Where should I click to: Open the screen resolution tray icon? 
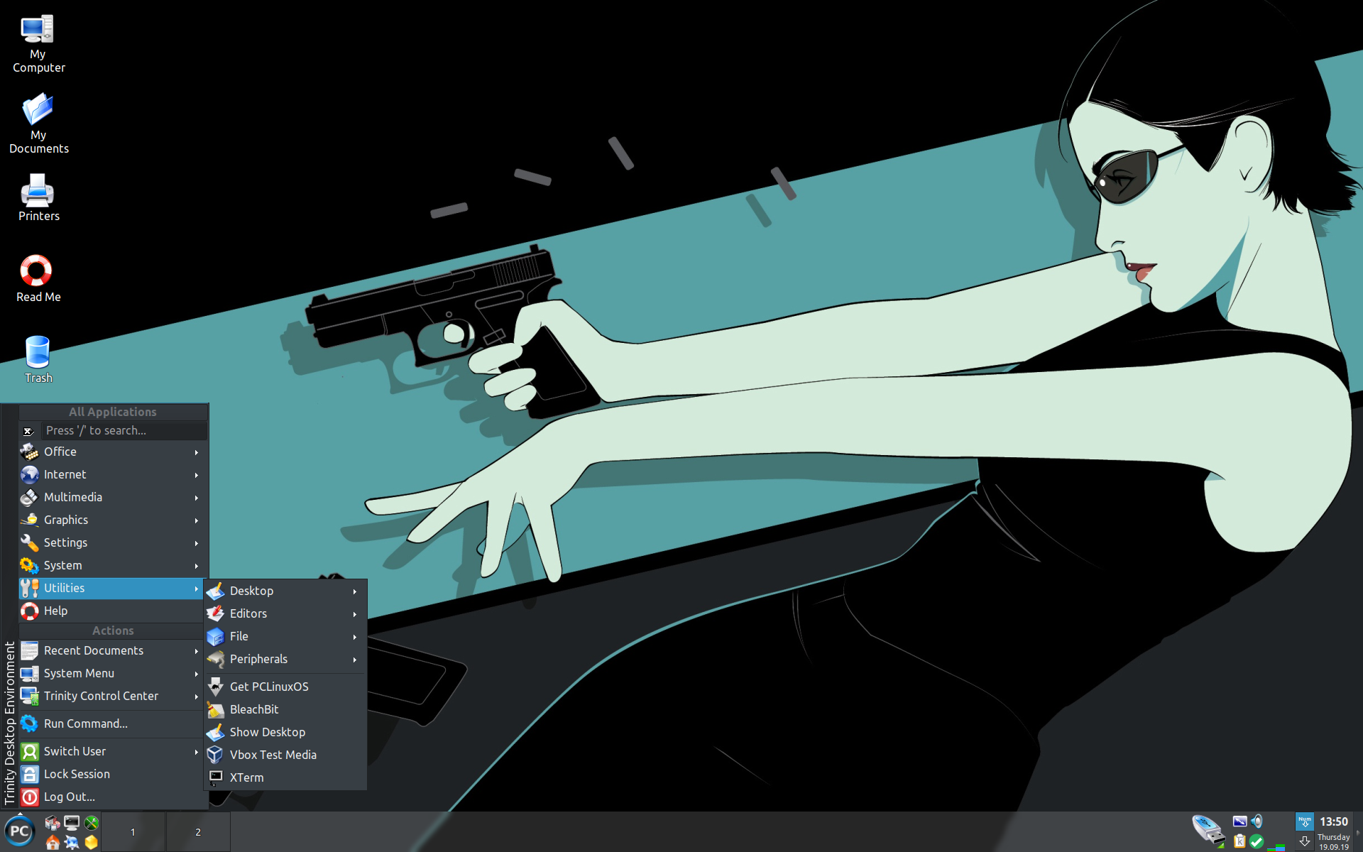pyautogui.click(x=1239, y=821)
